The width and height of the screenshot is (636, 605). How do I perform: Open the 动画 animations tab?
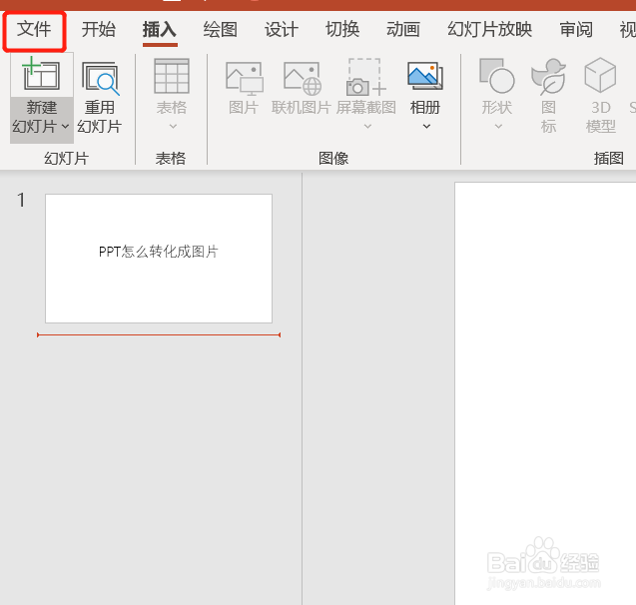tap(403, 30)
